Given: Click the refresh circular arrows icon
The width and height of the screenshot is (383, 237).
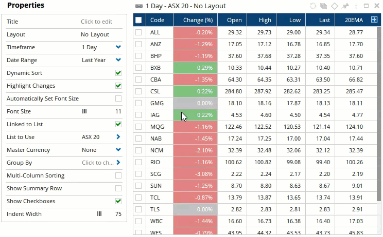Looking at the screenshot, I should click(313, 6).
